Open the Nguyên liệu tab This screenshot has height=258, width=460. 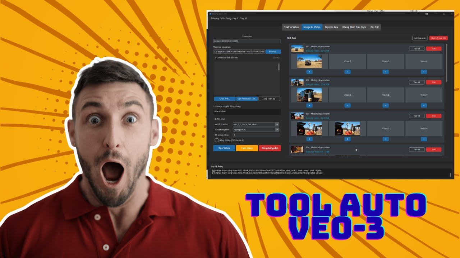click(x=331, y=27)
